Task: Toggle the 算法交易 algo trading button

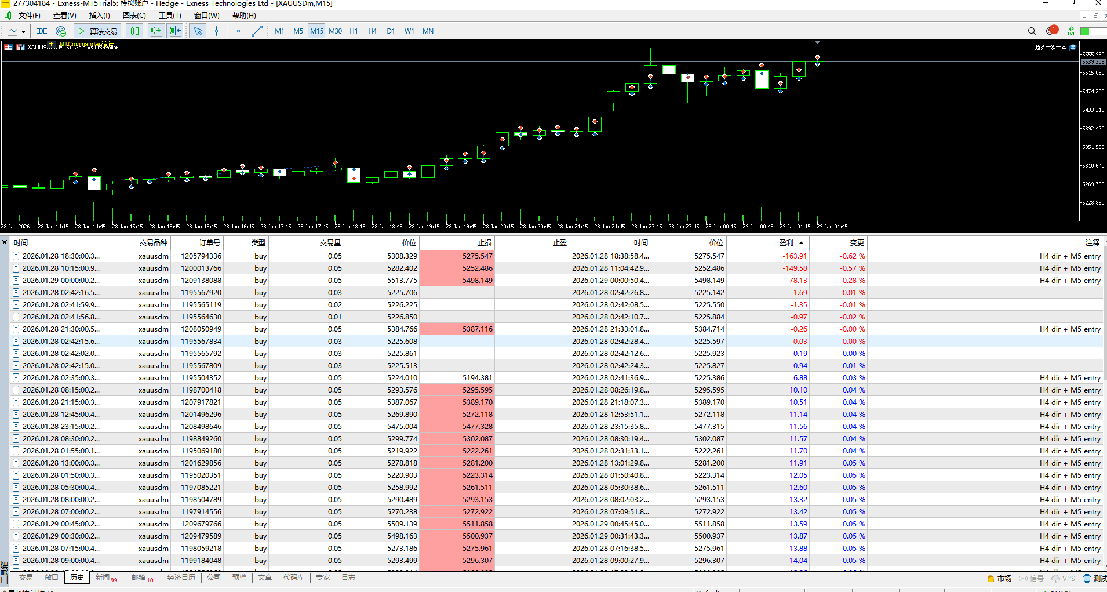Action: pyautogui.click(x=98, y=31)
